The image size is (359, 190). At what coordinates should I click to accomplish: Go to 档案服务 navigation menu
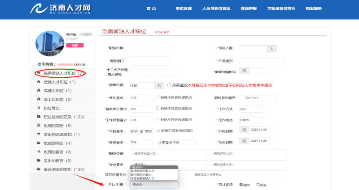point(313,8)
